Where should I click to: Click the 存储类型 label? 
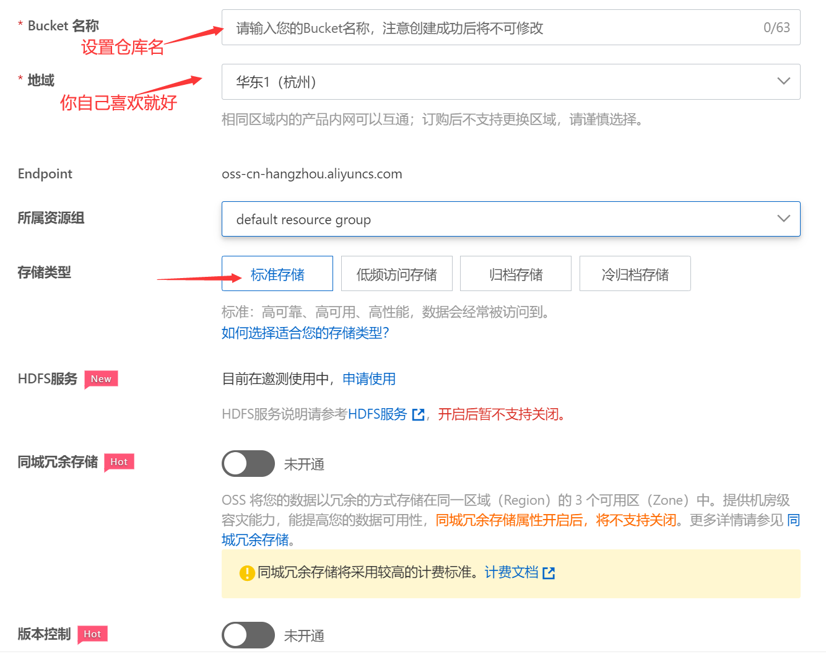click(x=44, y=272)
